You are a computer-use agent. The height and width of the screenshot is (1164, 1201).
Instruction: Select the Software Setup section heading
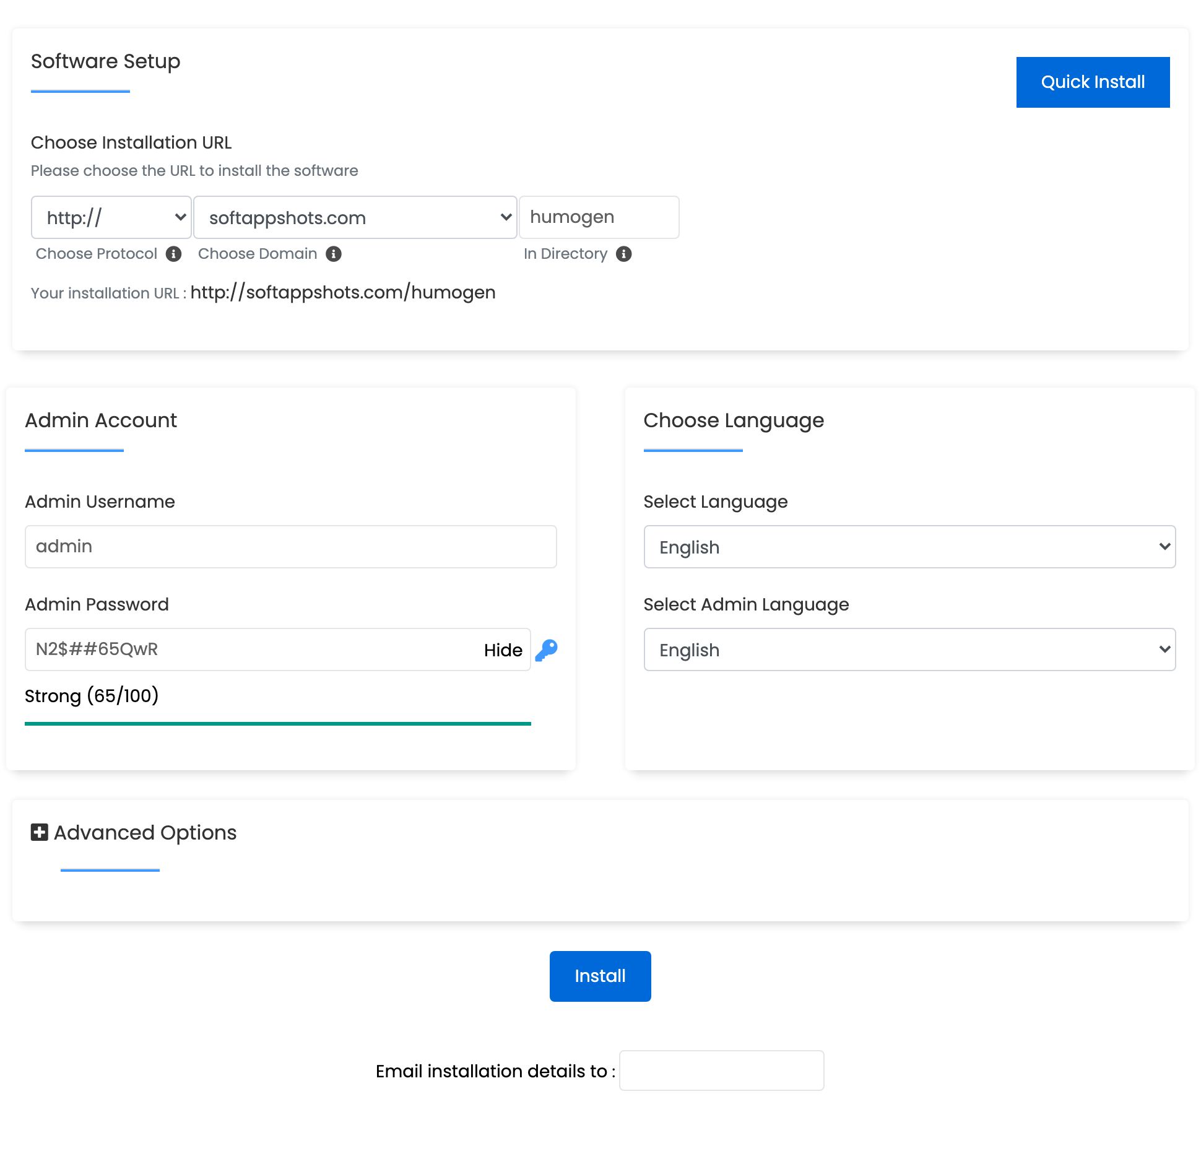(x=105, y=61)
